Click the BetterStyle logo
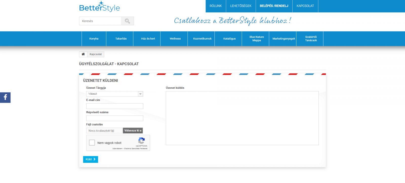 click(99, 7)
